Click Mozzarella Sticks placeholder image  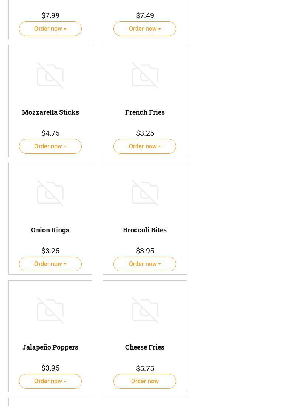coord(50,75)
